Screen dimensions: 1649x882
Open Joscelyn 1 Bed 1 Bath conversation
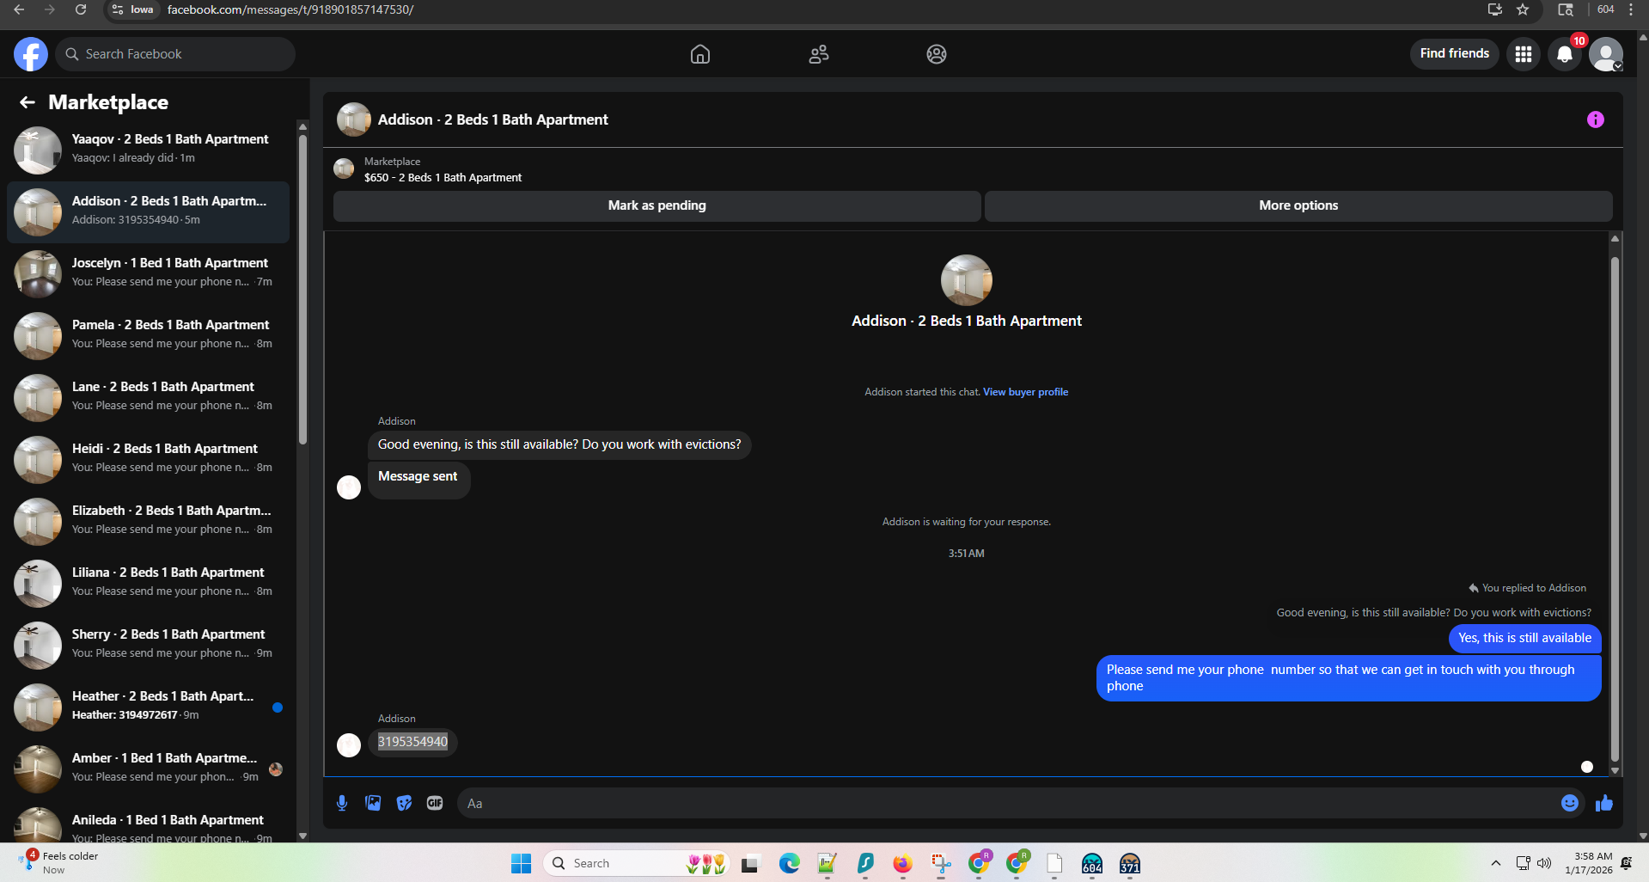coord(148,273)
